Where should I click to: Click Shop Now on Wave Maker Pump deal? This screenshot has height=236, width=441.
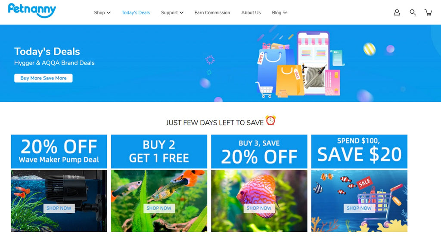[59, 208]
